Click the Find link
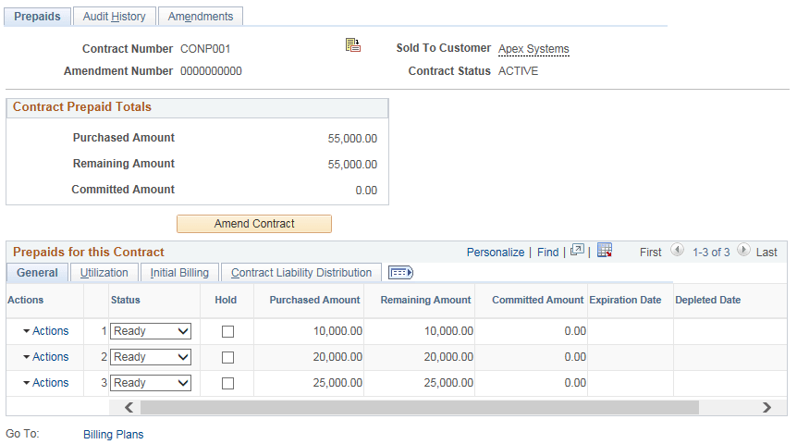Image resolution: width=797 pixels, height=444 pixels. tap(548, 253)
